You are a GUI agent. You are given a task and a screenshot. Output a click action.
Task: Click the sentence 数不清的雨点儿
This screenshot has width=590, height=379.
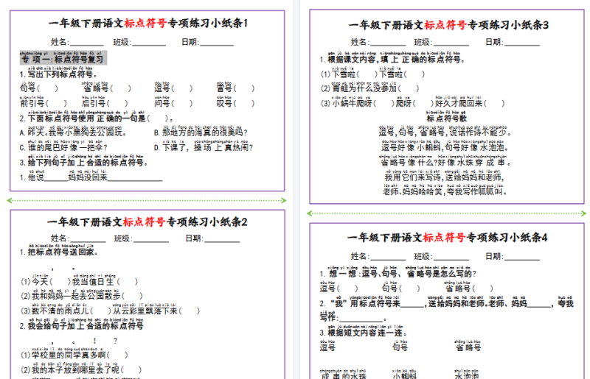point(110,311)
